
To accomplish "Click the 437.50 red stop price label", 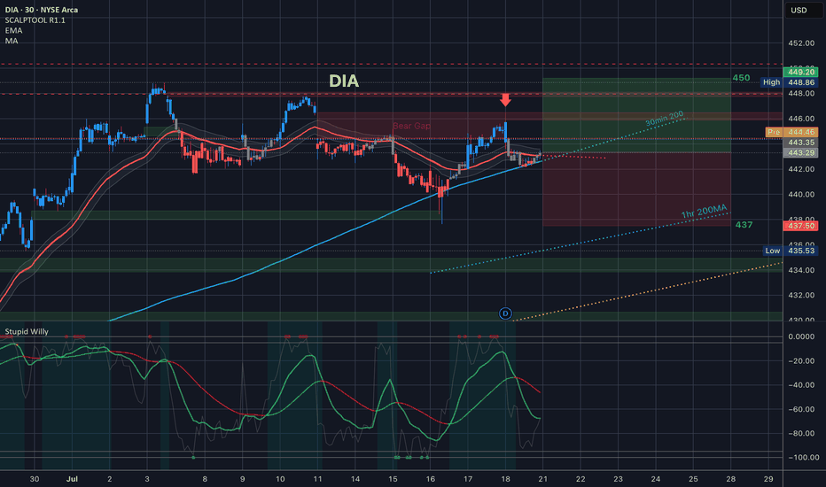I will coord(800,225).
